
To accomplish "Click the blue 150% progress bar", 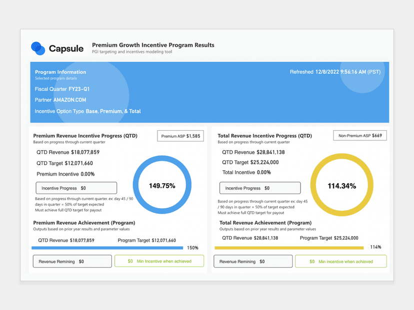I will tap(107, 248).
